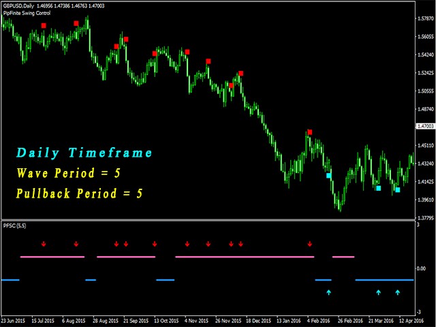Click the highlighted current price label 1.47003
Viewport: 436px width, 327px height.
click(x=426, y=127)
